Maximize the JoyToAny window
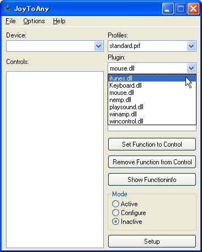Image resolution: width=202 pixels, height=252 pixels. tap(180, 9)
